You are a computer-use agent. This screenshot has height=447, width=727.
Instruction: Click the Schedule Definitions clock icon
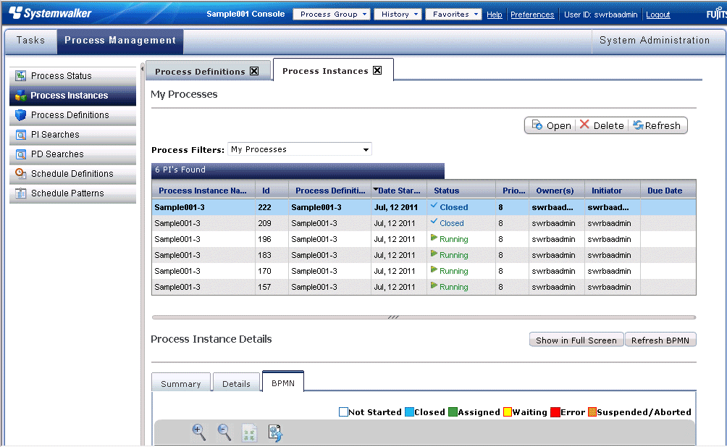20,174
